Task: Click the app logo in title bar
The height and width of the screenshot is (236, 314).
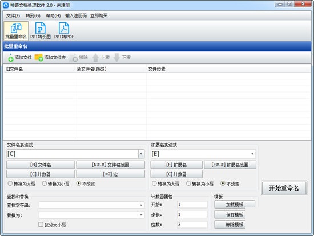Action: pos(6,5)
